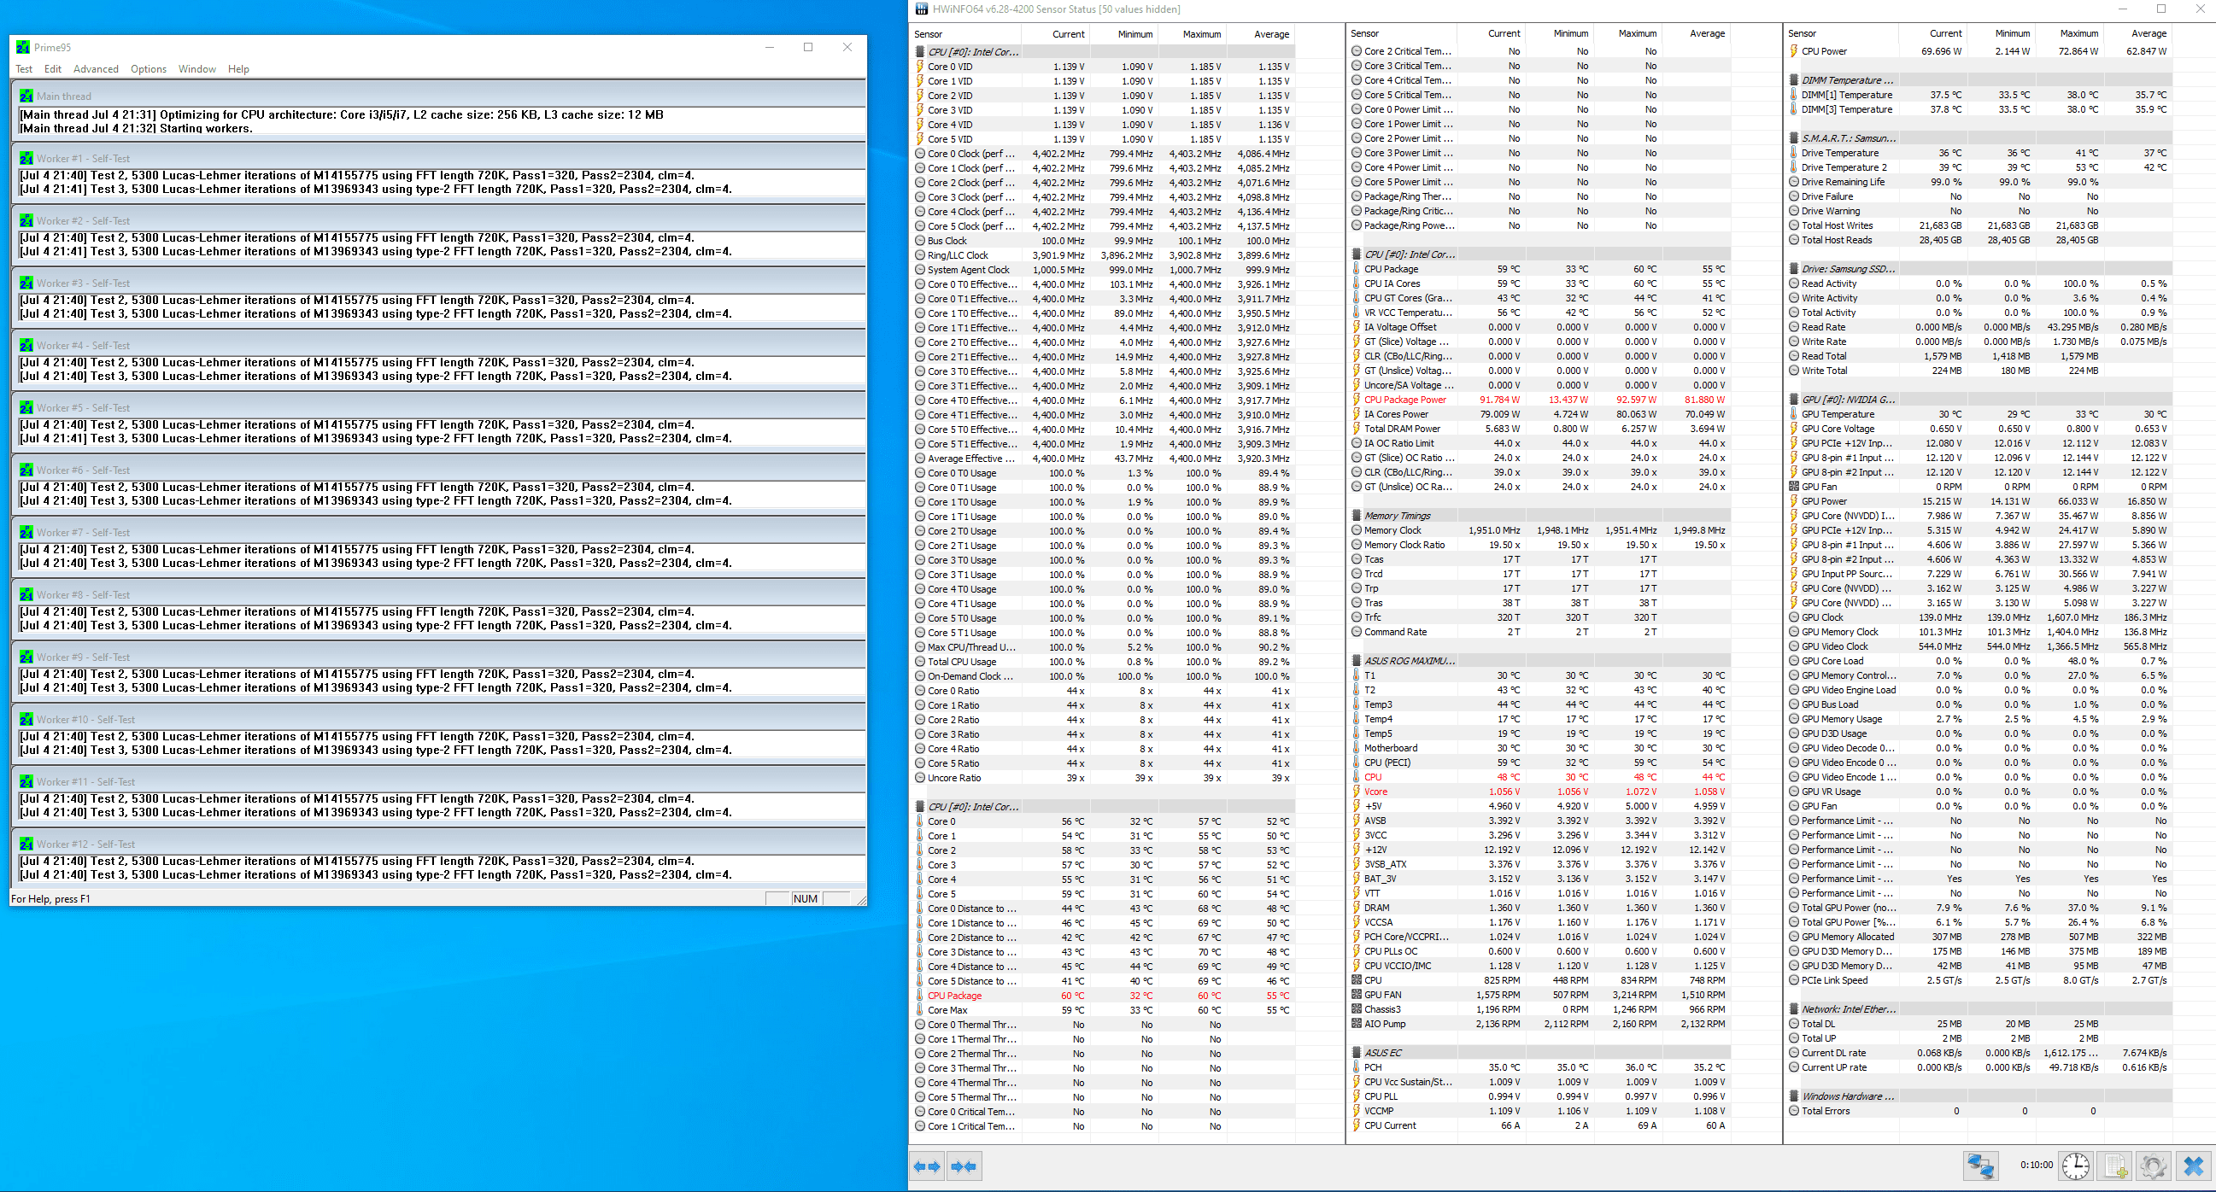
Task: Click the Maximum column header in the middle HWiNFO pane
Action: click(x=1628, y=33)
